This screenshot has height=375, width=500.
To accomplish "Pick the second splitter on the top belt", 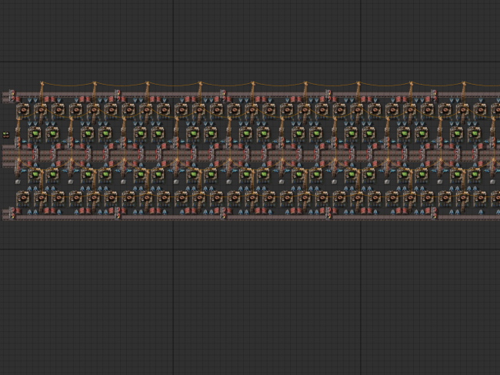I will (x=118, y=95).
